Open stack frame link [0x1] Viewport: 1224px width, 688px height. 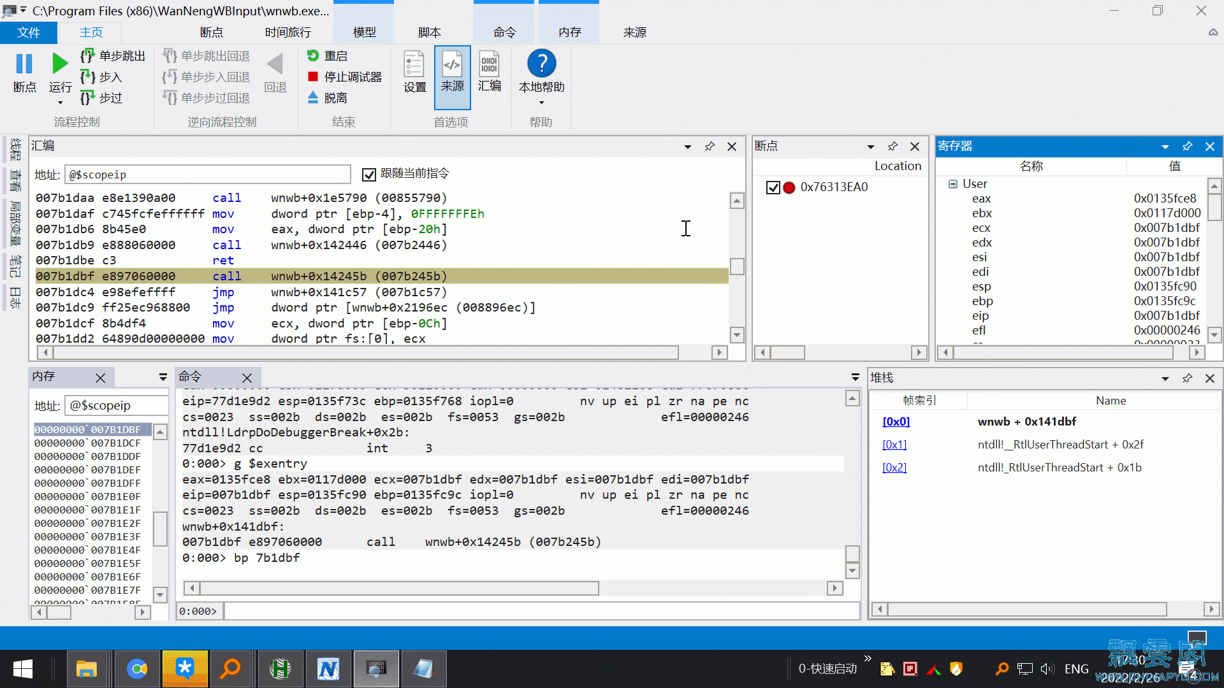[894, 445]
